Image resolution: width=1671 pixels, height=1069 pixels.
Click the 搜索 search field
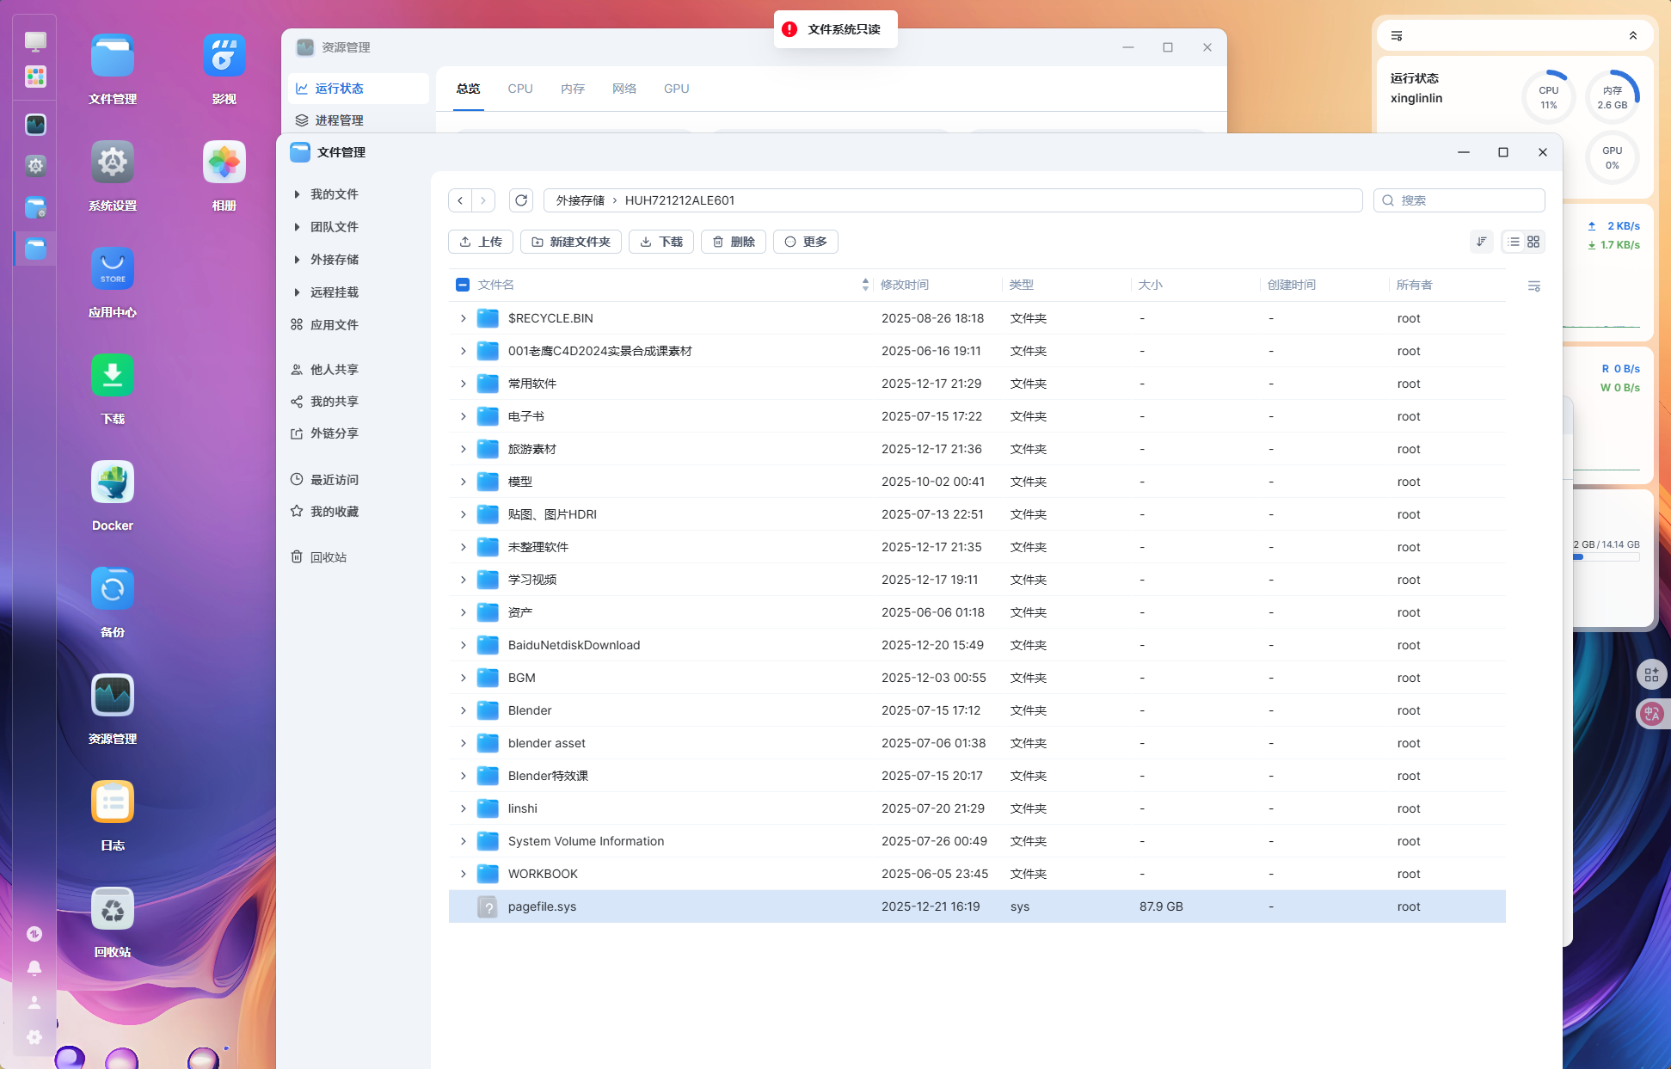[1466, 200]
